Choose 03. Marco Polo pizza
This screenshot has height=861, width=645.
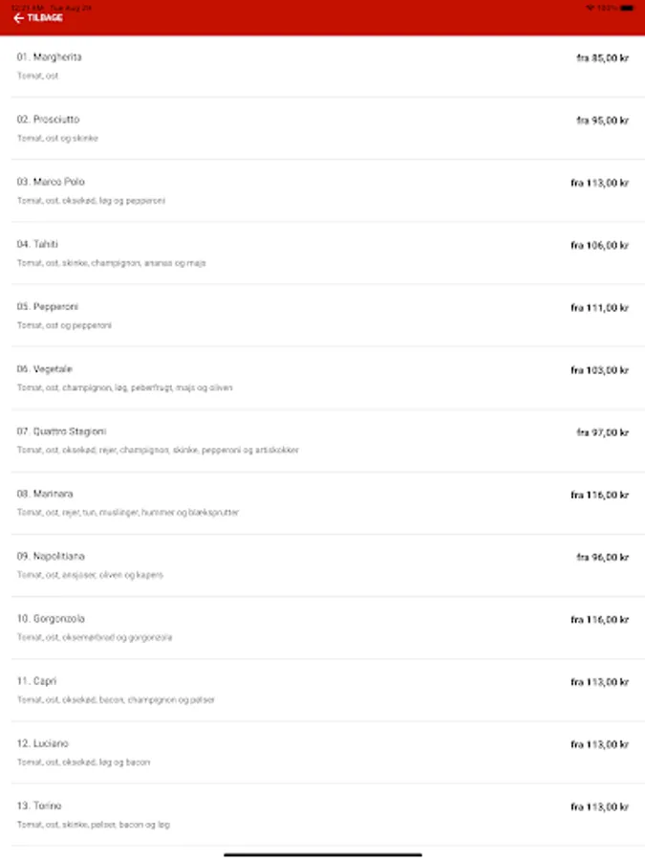[51, 182]
